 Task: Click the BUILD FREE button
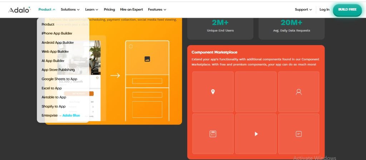(347, 10)
